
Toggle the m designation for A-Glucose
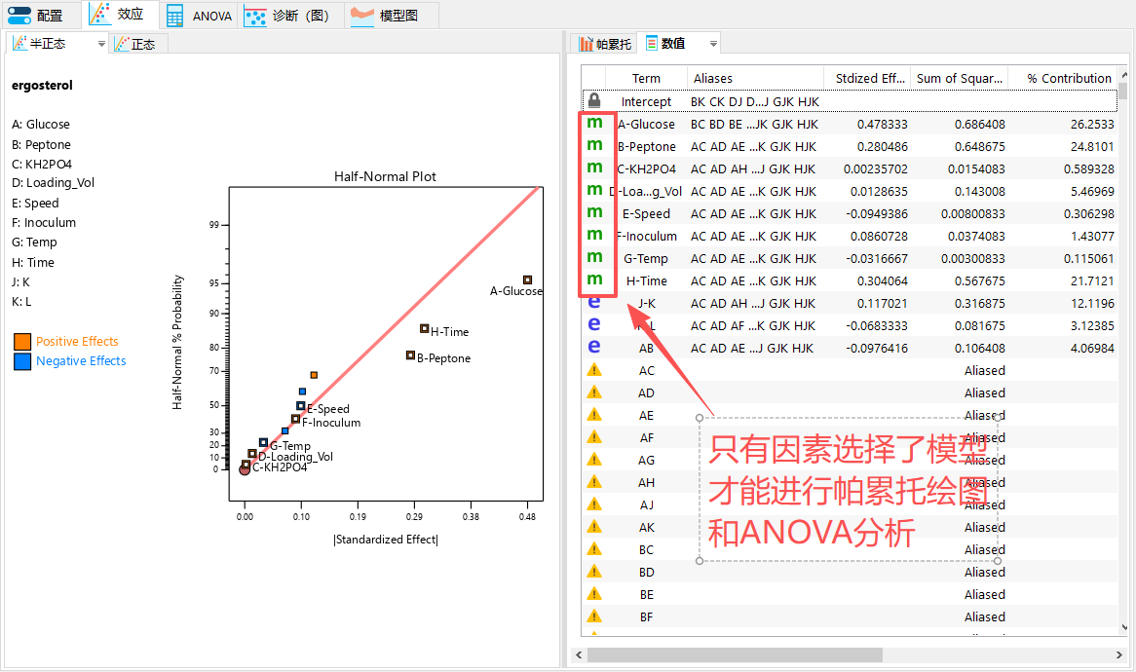click(595, 124)
